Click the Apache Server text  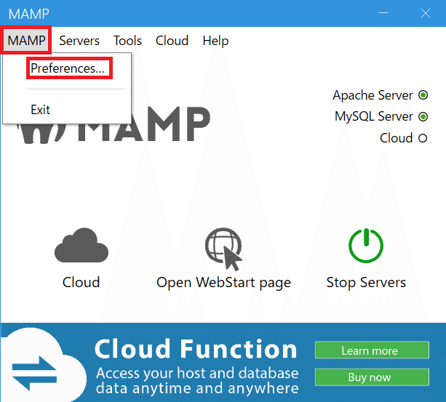[373, 95]
